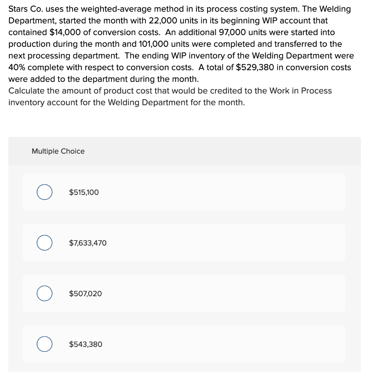387x373 pixels.
Task: Select the $507,020 radio button
Action: pos(44,293)
